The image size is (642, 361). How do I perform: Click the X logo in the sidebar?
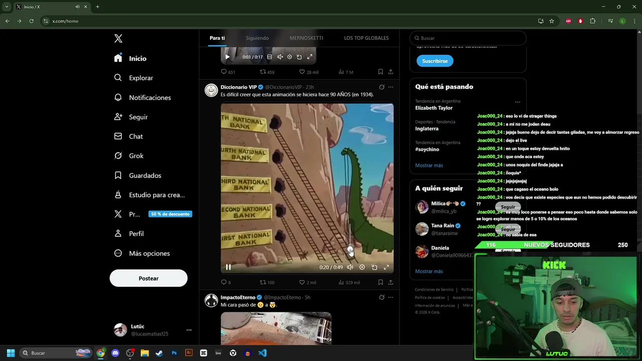click(x=118, y=39)
